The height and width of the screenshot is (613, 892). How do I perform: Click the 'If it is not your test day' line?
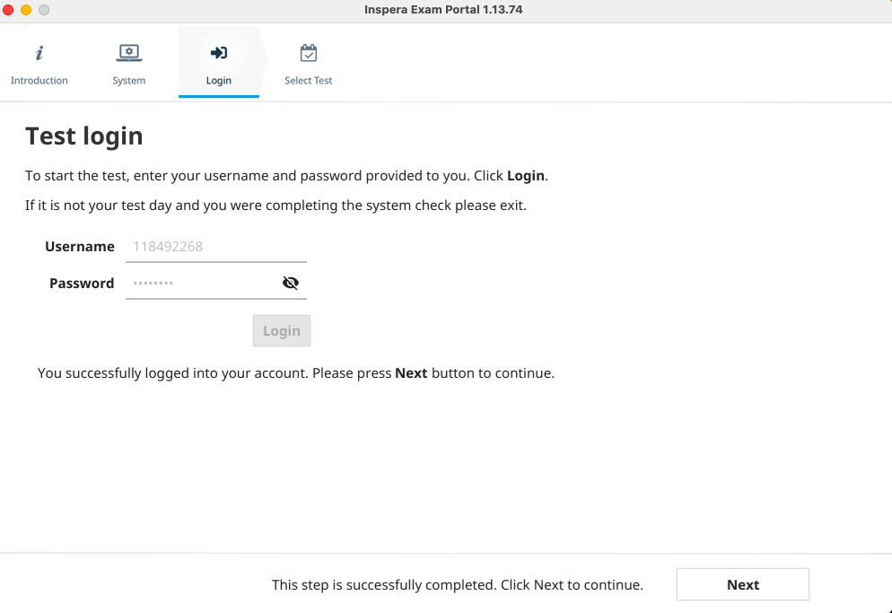[275, 205]
